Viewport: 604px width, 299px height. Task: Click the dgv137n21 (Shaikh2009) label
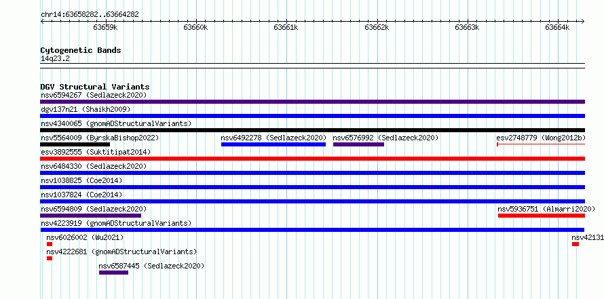click(86, 109)
